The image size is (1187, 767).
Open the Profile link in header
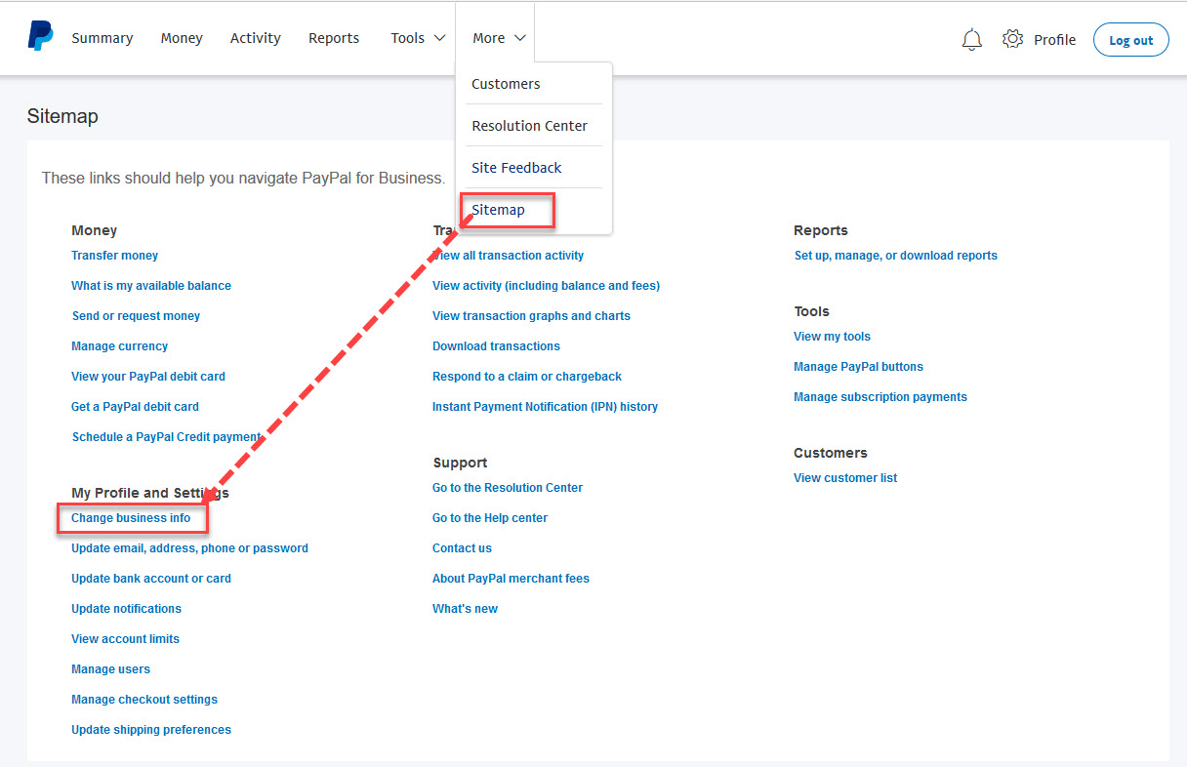coord(1054,40)
